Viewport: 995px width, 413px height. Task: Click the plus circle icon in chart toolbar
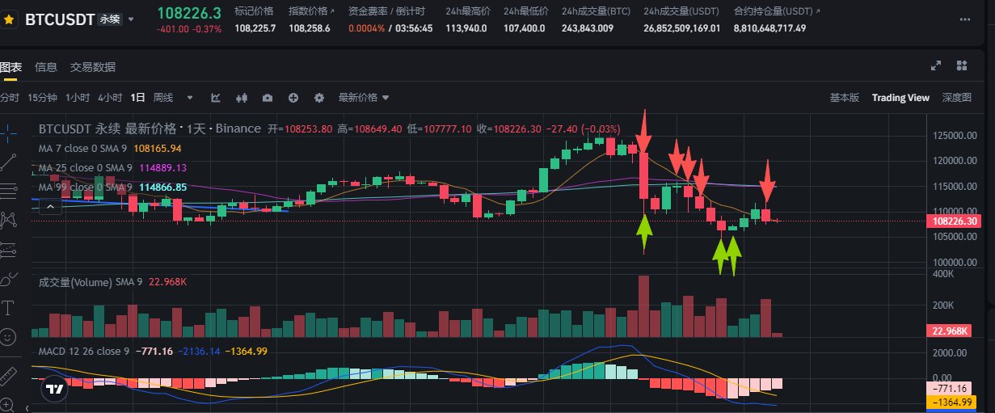293,98
